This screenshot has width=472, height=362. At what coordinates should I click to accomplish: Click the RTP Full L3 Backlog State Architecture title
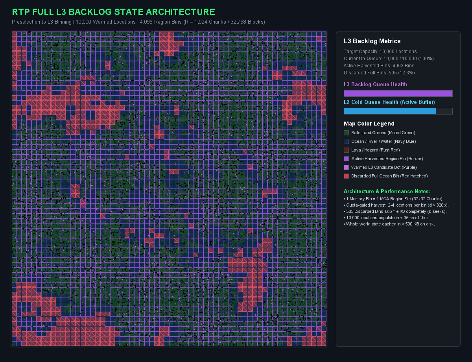click(x=114, y=12)
